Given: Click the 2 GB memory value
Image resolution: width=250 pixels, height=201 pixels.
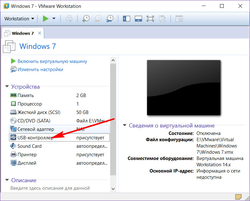Looking at the screenshot, I should tap(81, 95).
